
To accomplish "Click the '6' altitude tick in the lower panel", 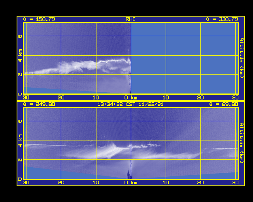I will point(20,121).
